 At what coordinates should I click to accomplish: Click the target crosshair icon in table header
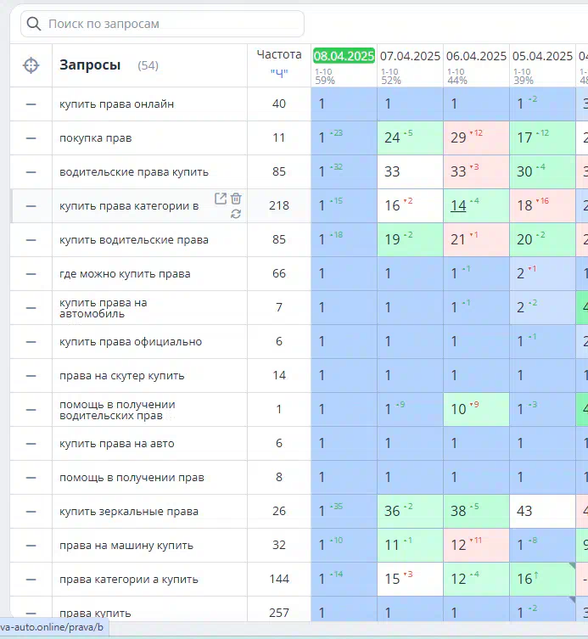31,65
